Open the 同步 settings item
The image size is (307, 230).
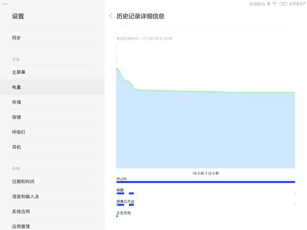(52, 38)
